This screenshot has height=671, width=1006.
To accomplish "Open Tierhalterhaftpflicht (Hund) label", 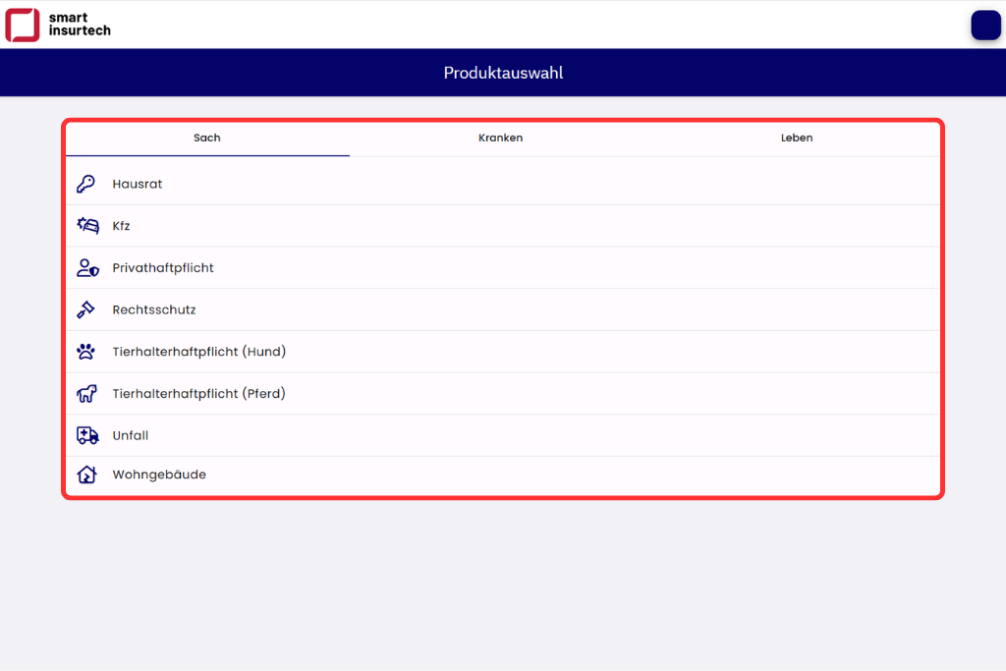I will pos(199,352).
